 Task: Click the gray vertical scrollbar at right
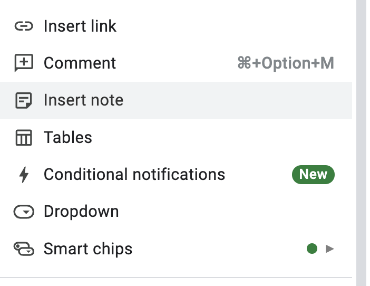[x=361, y=142]
